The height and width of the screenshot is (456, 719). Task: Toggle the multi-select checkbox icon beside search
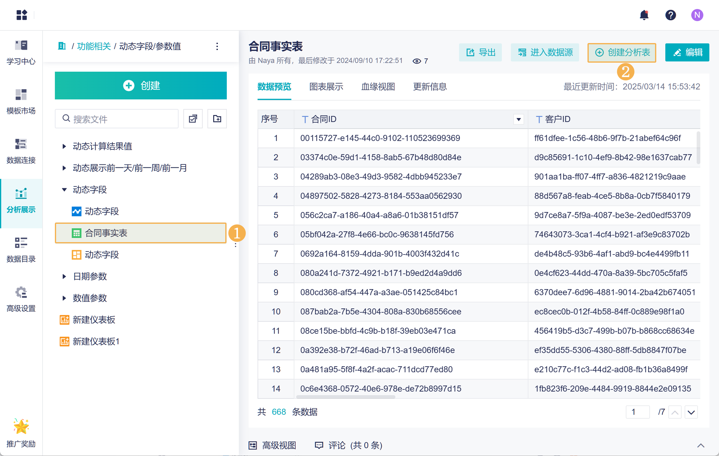pyautogui.click(x=193, y=119)
